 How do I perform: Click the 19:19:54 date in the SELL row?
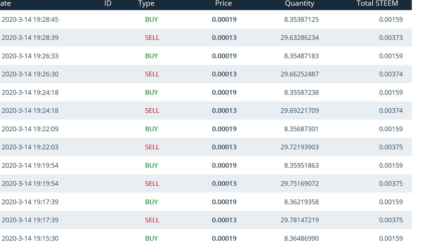click(30, 184)
